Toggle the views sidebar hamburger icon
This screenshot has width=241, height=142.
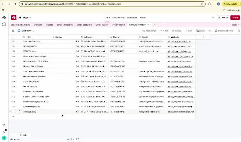[x=13, y=31]
